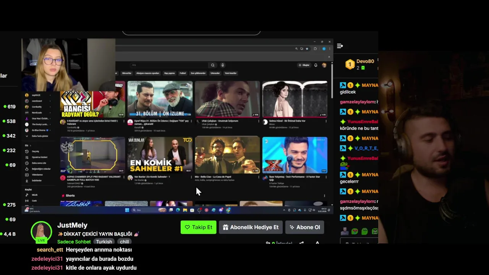
Task: Open browser extensions puzzle icon
Action: [x=315, y=49]
